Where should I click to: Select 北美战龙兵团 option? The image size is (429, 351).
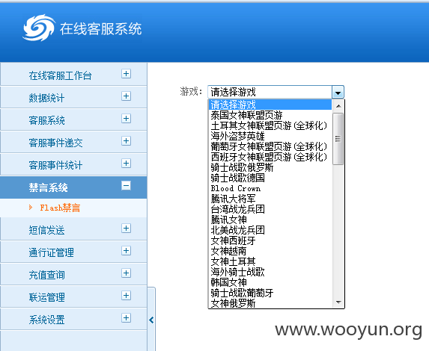[270, 230]
